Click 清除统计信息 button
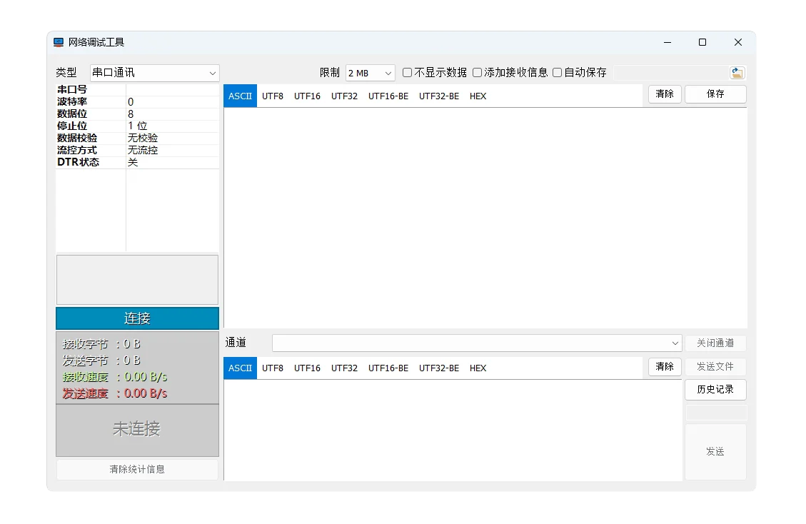Viewport: 806px width, 524px height. coord(137,469)
